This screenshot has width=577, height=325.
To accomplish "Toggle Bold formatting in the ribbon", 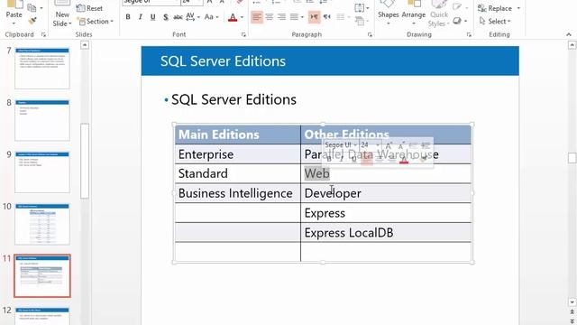I will tap(128, 17).
